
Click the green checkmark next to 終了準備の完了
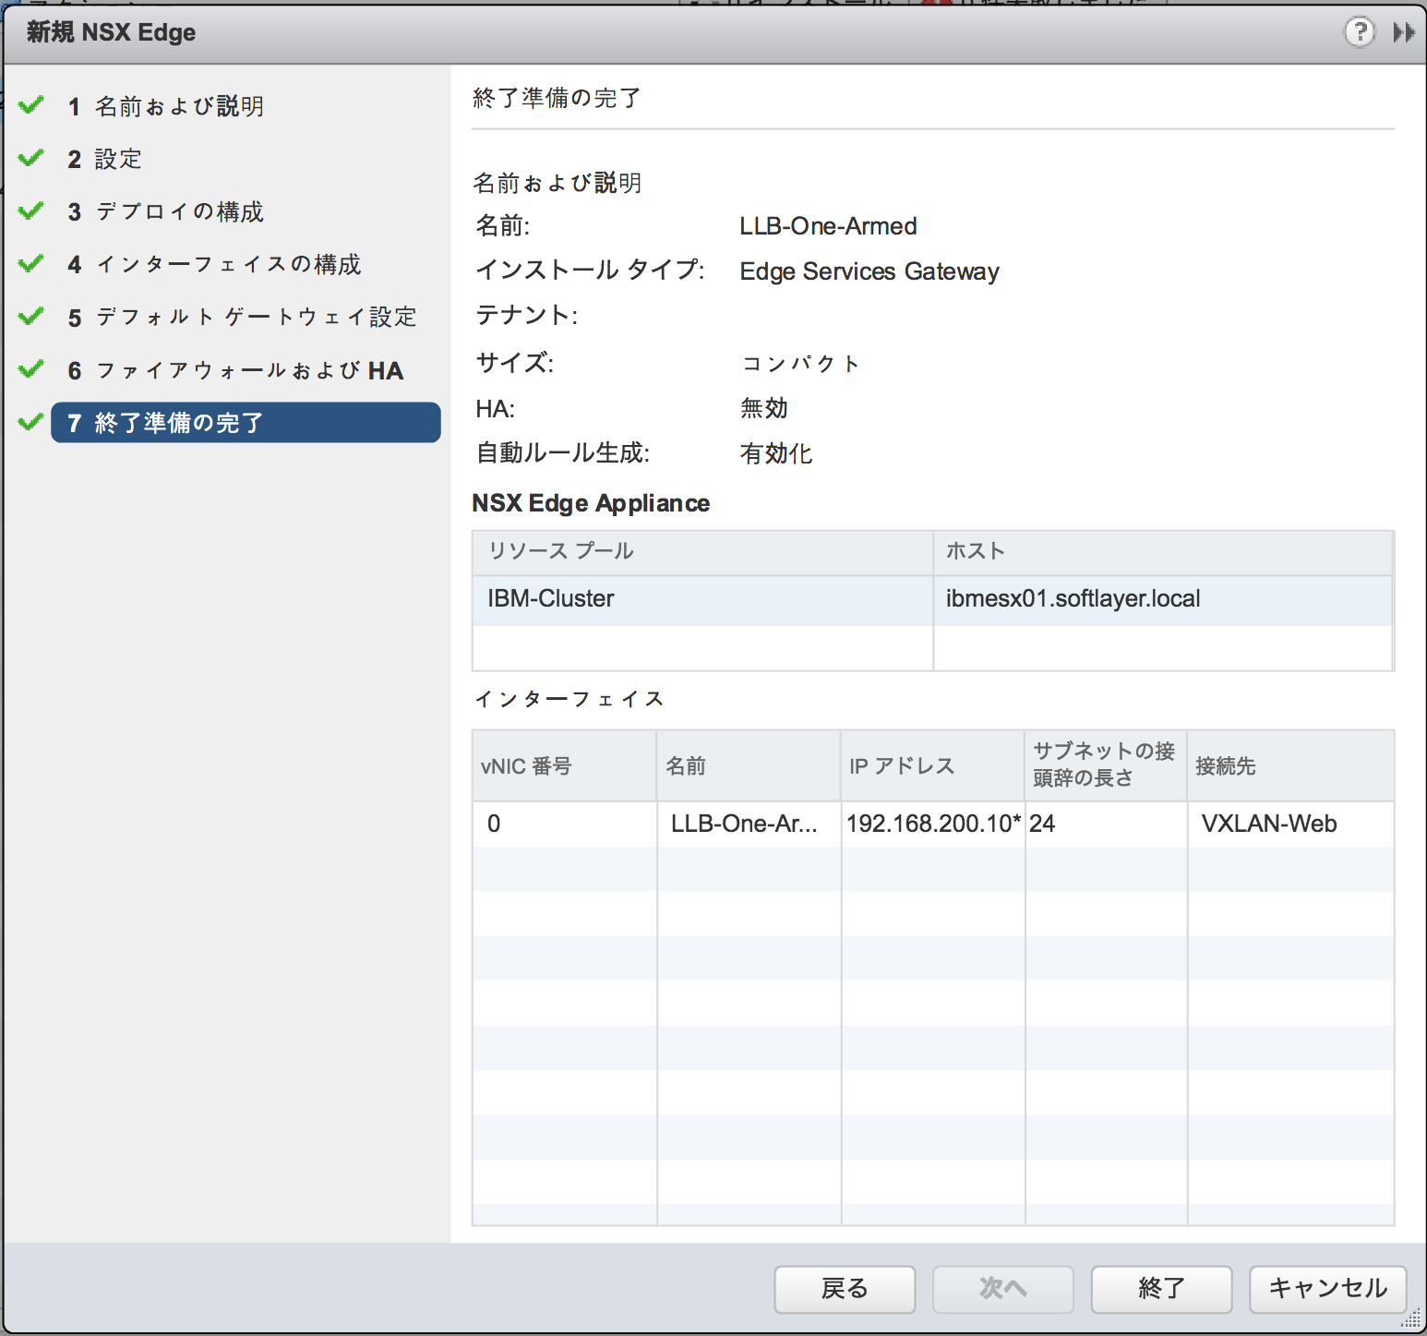30,422
